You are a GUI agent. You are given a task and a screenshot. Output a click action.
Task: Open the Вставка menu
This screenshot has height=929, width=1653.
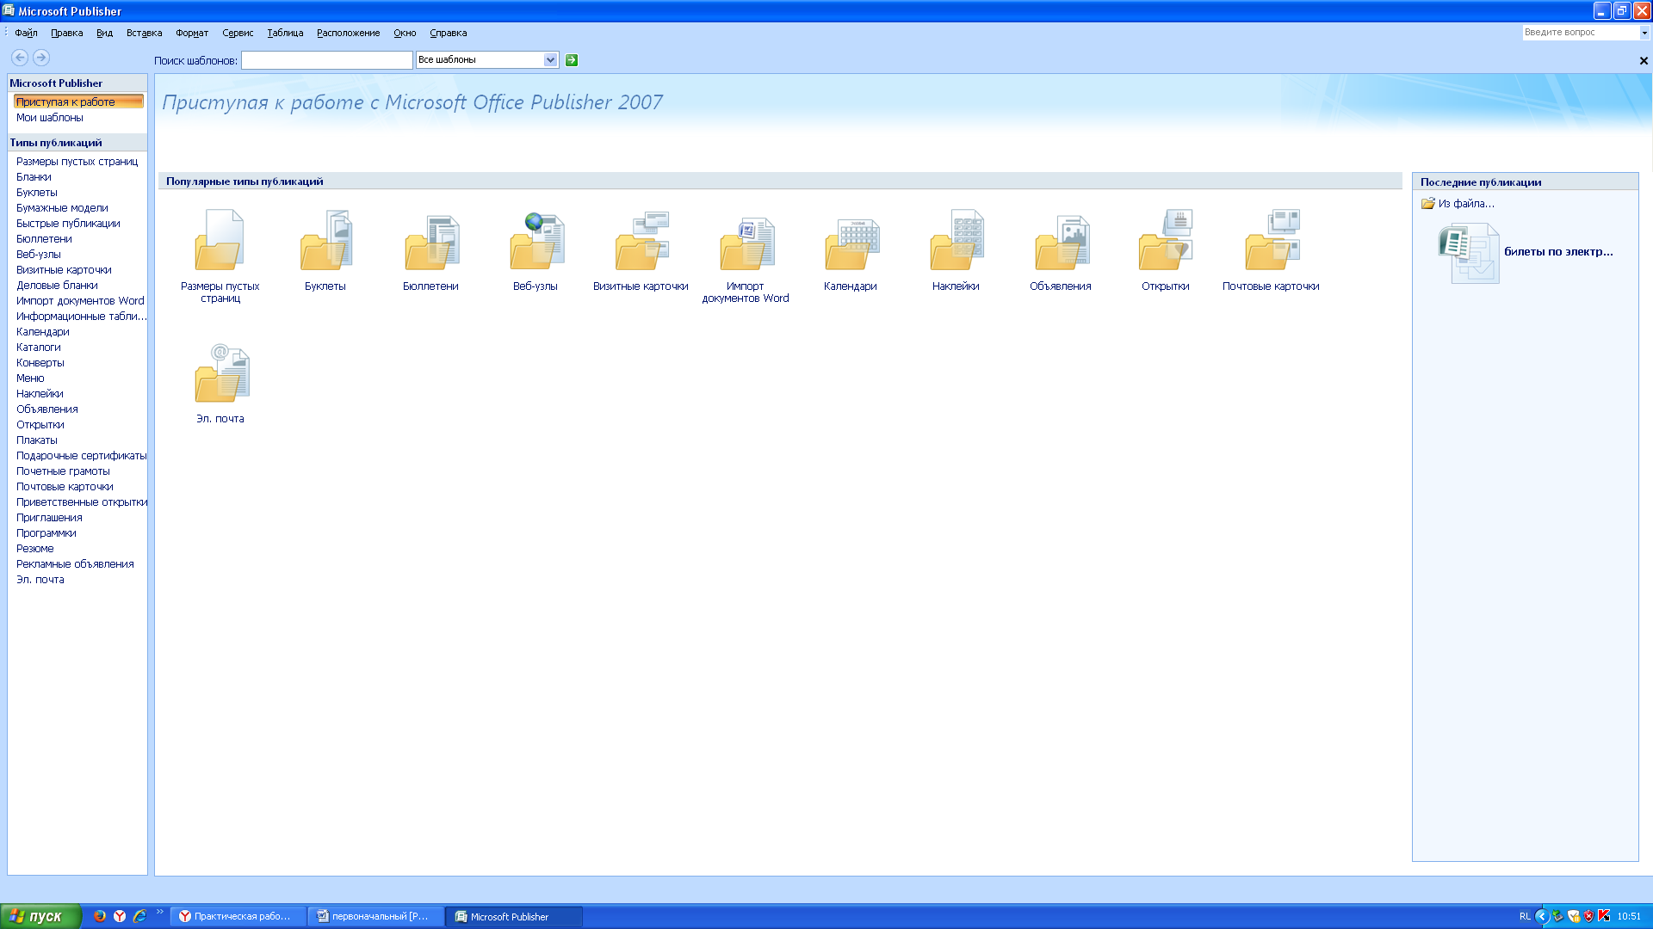(144, 33)
